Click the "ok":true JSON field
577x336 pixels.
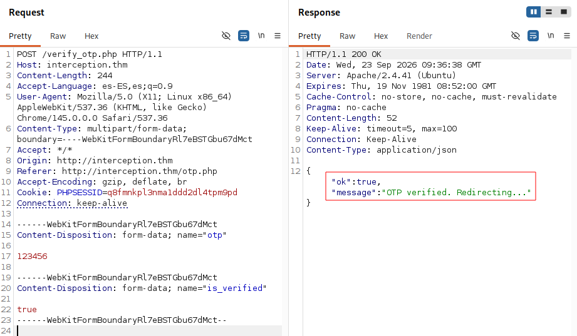pos(356,181)
